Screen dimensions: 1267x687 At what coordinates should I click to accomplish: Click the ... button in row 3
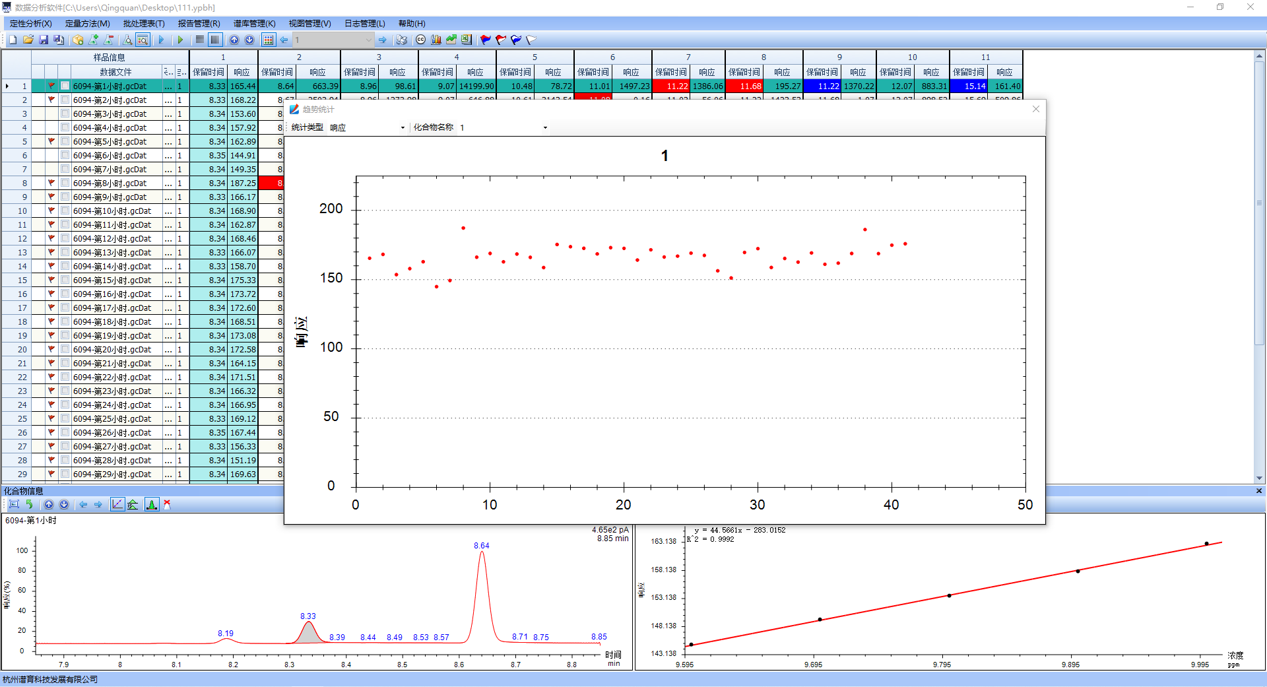click(169, 114)
